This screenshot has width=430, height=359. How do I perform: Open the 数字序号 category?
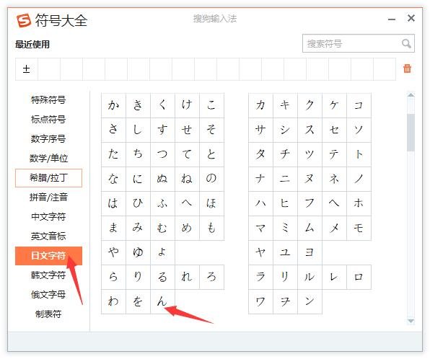48,138
